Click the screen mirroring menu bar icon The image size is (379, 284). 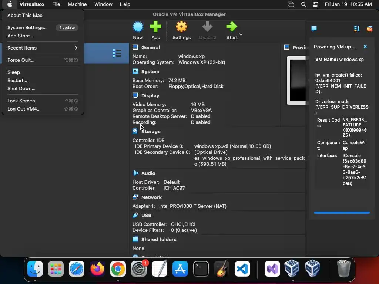[291, 4]
